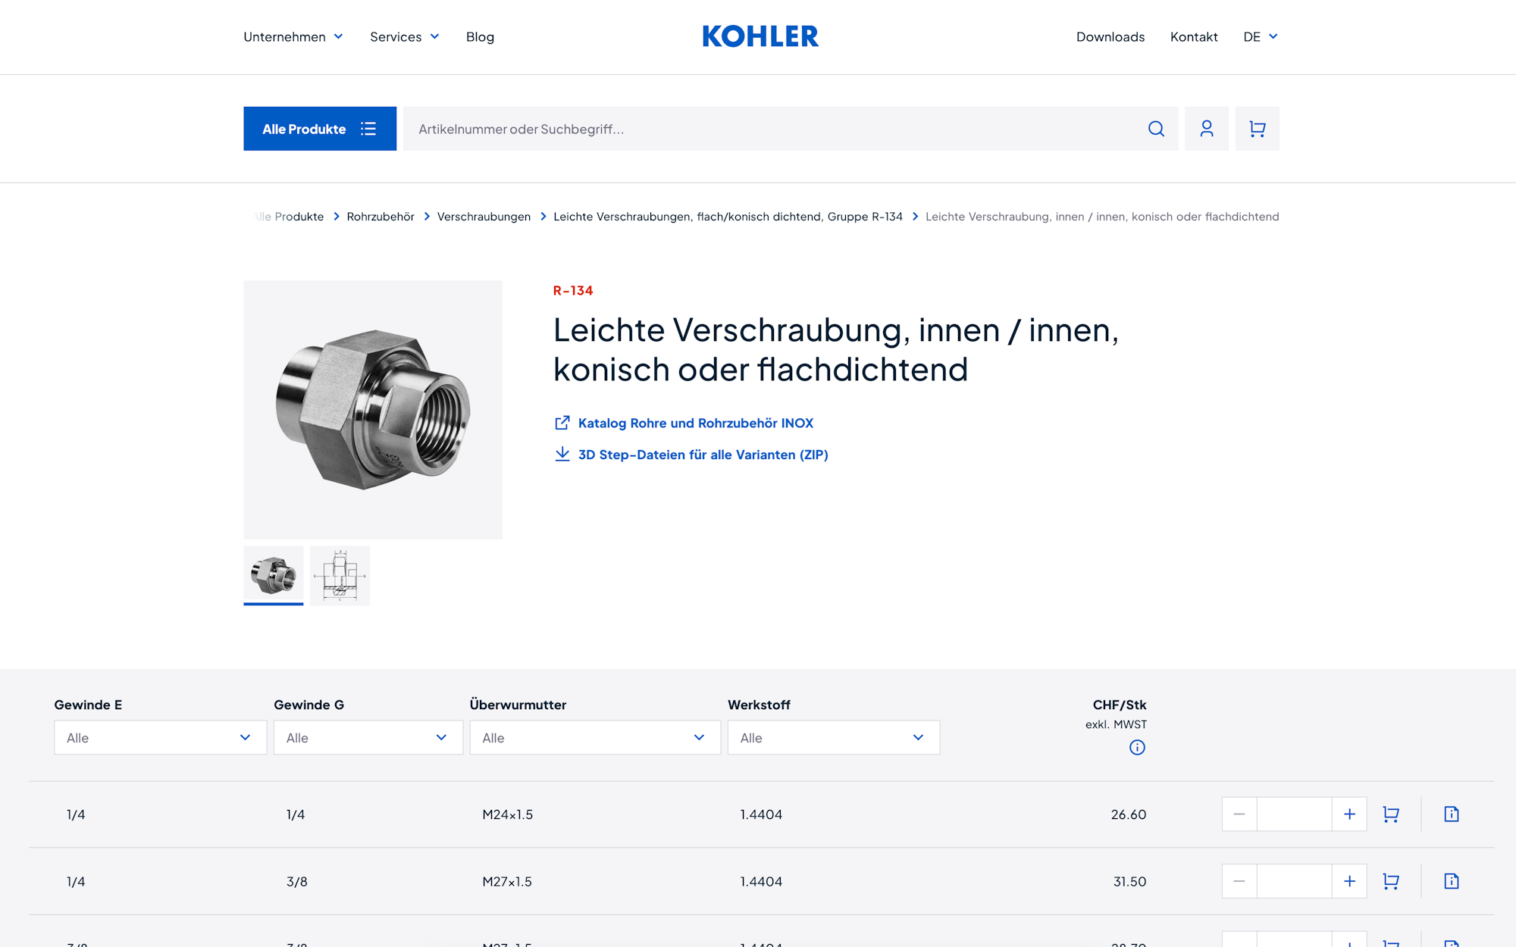Decrease quantity for M24x1.5 row

click(x=1239, y=814)
